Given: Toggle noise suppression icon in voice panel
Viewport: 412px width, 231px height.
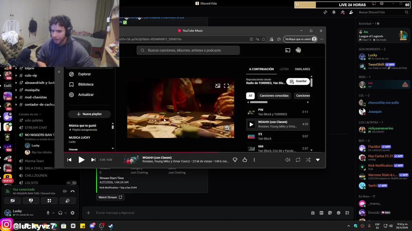Looking at the screenshot, I should coord(65,191).
